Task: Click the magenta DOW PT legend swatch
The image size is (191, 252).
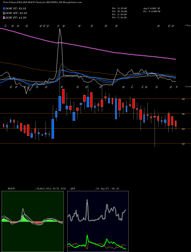Action: (x=4, y=18)
